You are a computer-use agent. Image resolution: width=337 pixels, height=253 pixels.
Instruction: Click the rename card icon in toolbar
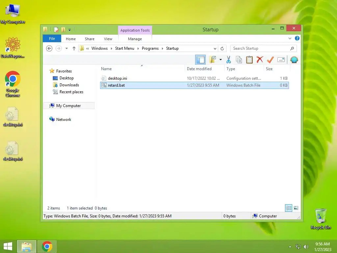click(281, 60)
